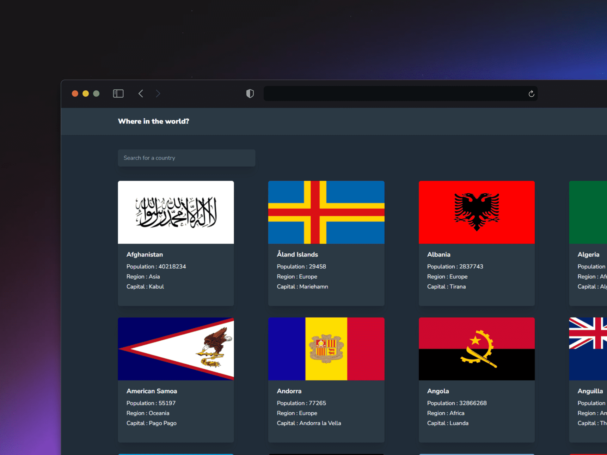Go forward with the right chevron
This screenshot has width=607, height=455.
pos(158,94)
